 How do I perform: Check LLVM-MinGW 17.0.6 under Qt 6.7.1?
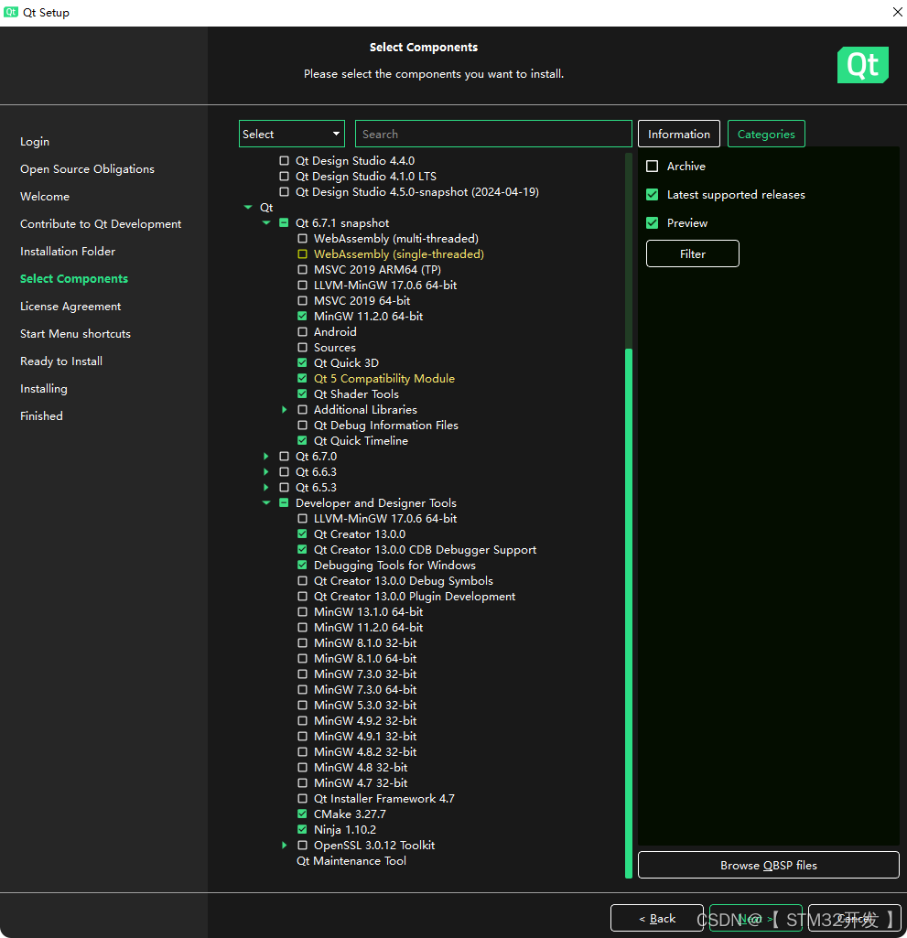302,286
